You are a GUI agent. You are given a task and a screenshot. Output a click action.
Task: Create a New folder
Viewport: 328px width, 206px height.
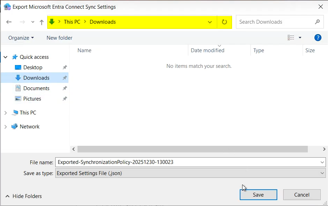pyautogui.click(x=59, y=38)
